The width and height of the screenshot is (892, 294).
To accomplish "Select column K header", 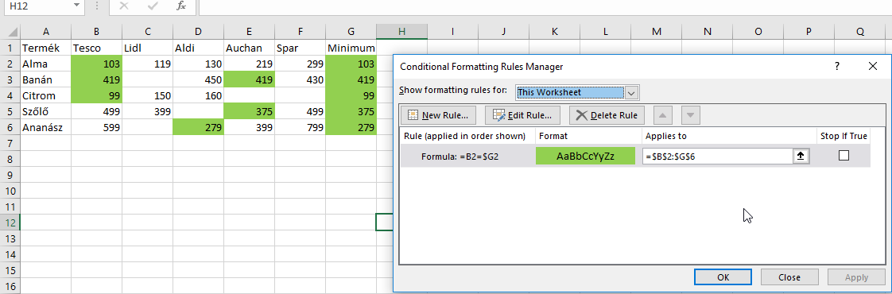I will (554, 32).
